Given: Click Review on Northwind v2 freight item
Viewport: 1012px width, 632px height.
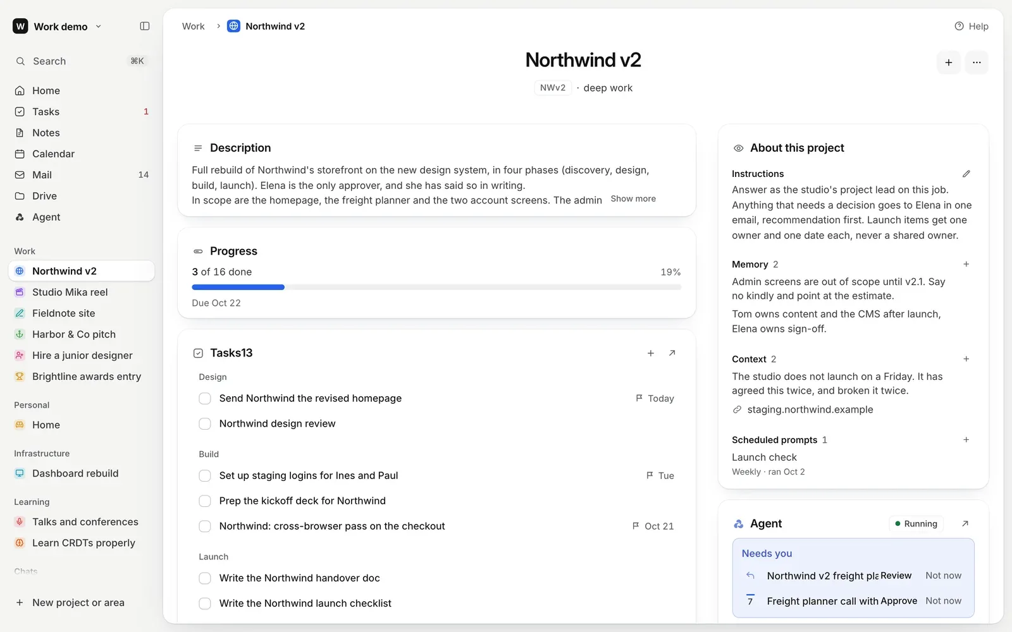Looking at the screenshot, I should click(896, 576).
